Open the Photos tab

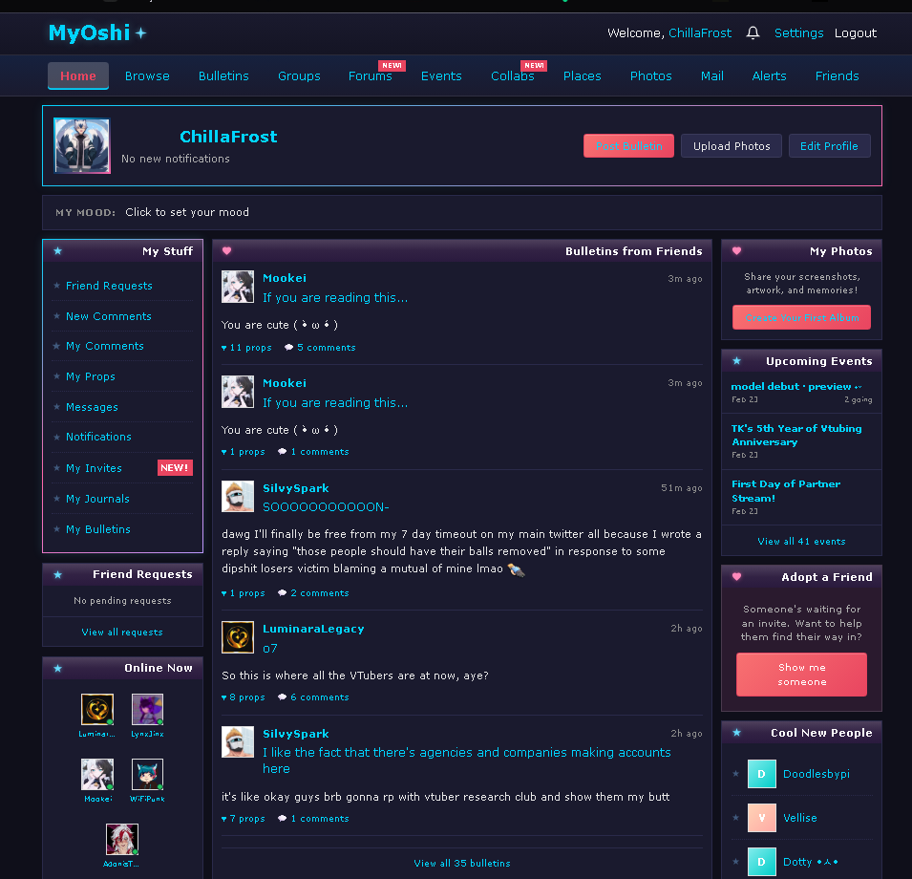651,76
